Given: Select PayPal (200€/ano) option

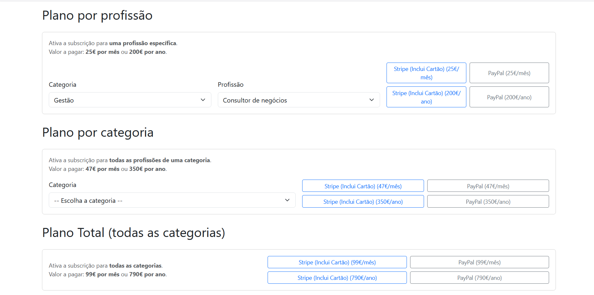Looking at the screenshot, I should point(509,97).
